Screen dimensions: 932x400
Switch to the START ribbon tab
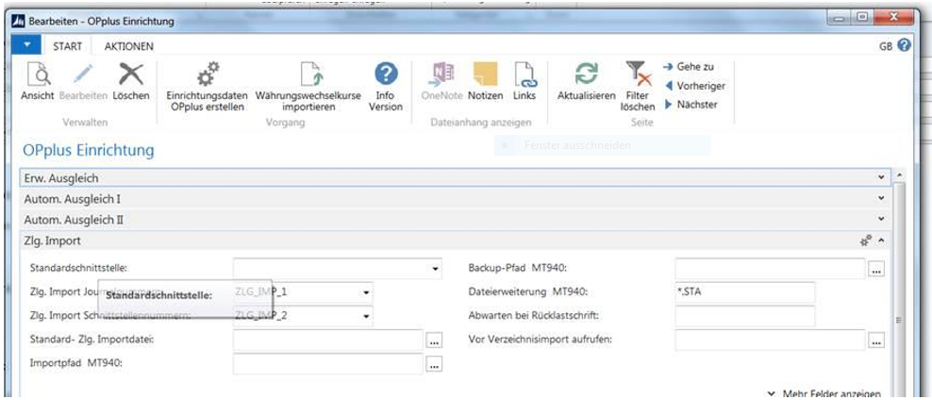pyautogui.click(x=67, y=46)
